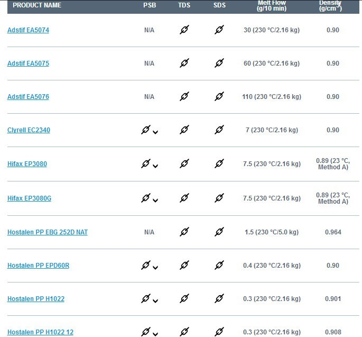Open SDS icon for Hostalen PP EPD60R
Viewport: 362px width, 337px height.
[219, 266]
